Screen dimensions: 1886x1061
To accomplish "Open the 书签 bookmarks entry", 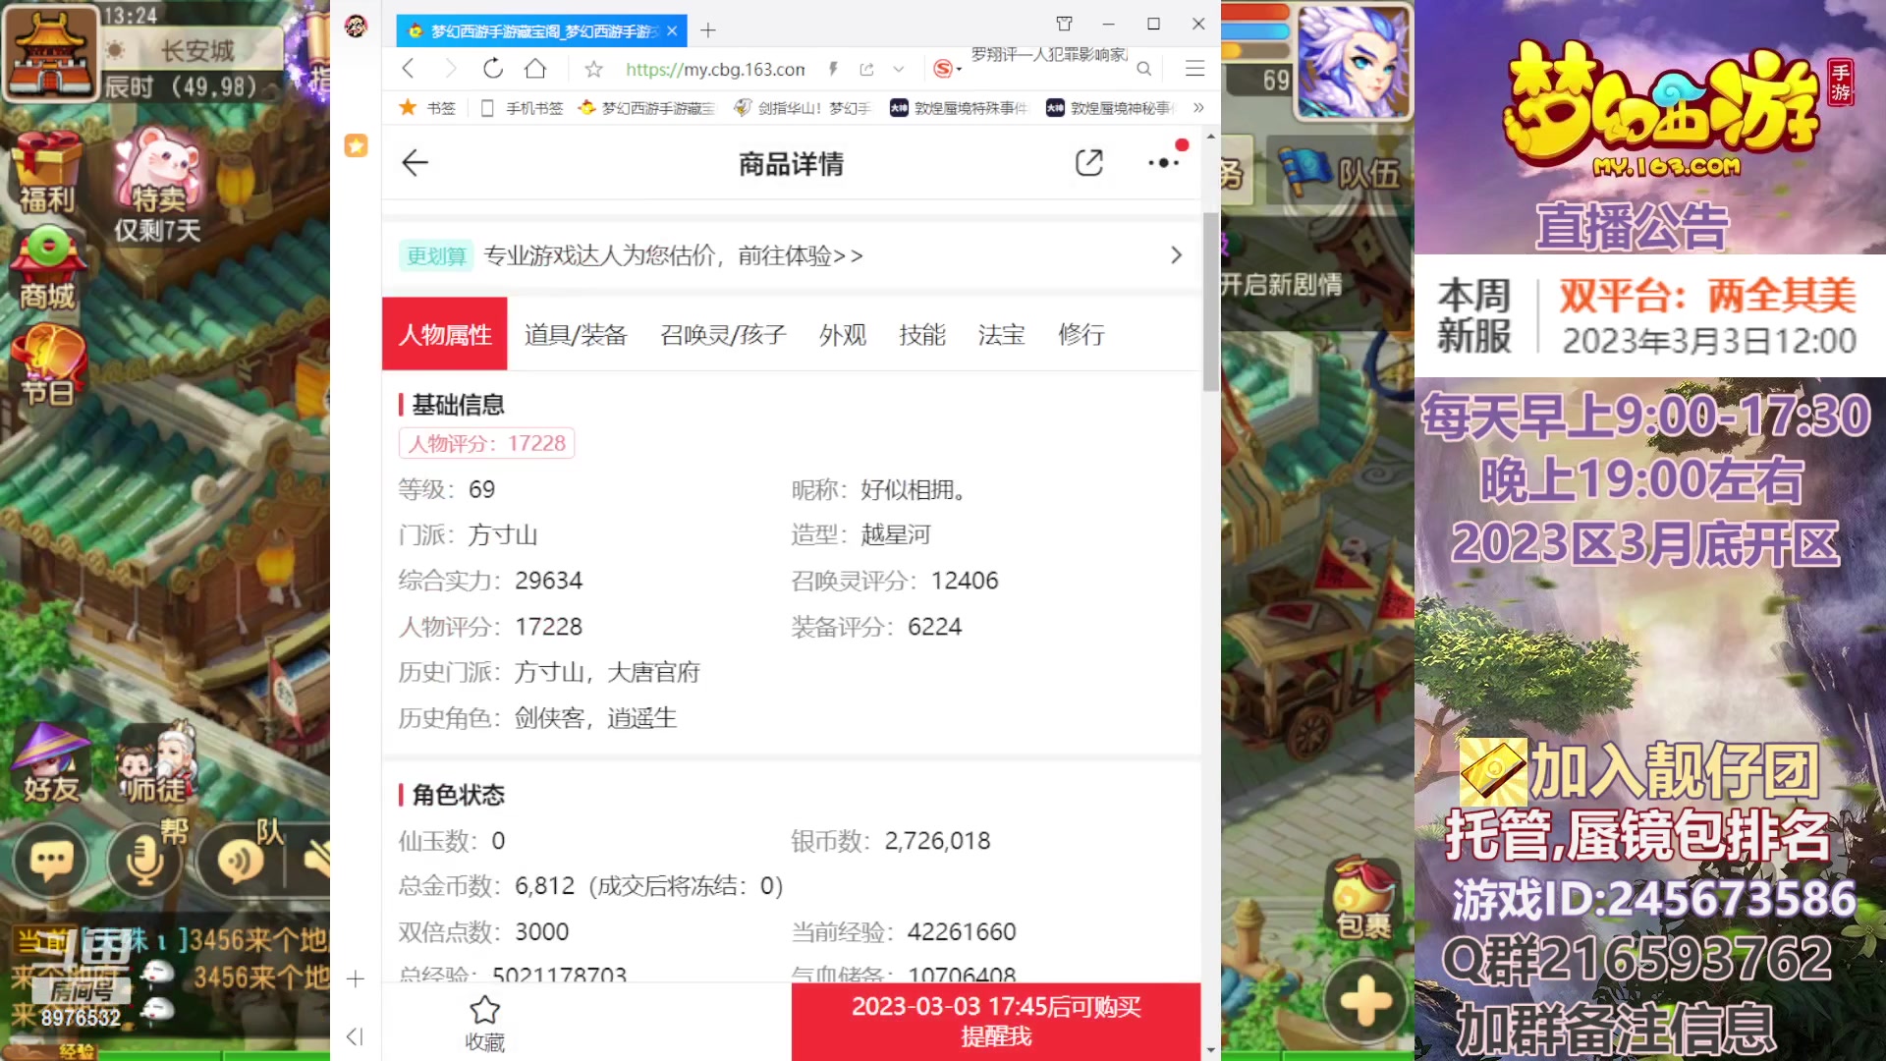I will tap(428, 108).
